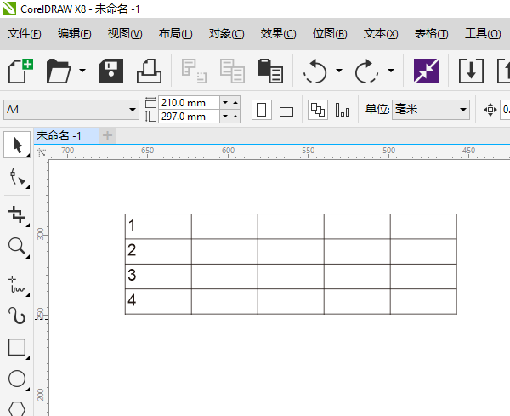Select the Artistic Media tool

(17, 316)
